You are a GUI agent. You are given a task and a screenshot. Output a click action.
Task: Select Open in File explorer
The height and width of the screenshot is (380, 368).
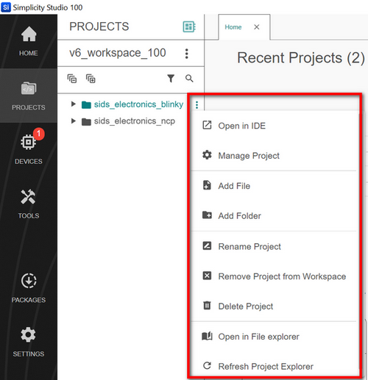pos(274,337)
